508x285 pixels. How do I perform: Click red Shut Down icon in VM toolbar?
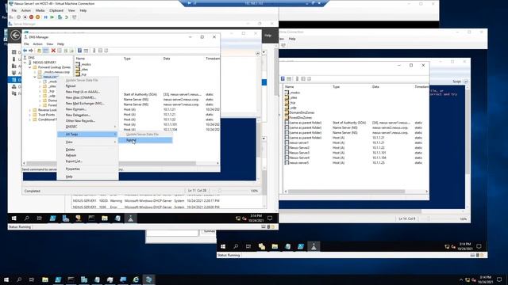pos(32,17)
